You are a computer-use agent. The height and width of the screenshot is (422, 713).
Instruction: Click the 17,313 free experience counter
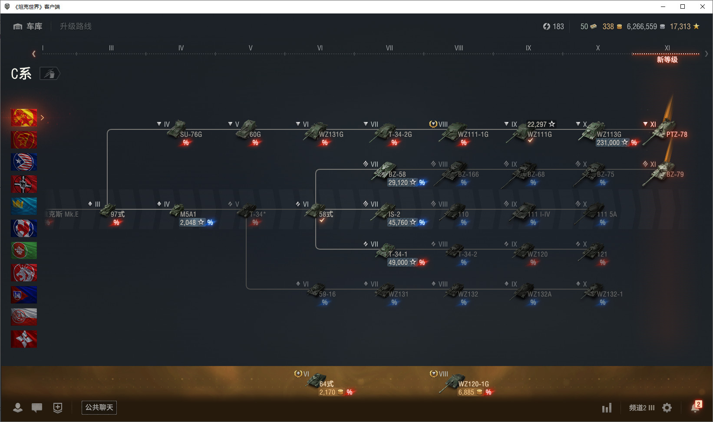[685, 26]
